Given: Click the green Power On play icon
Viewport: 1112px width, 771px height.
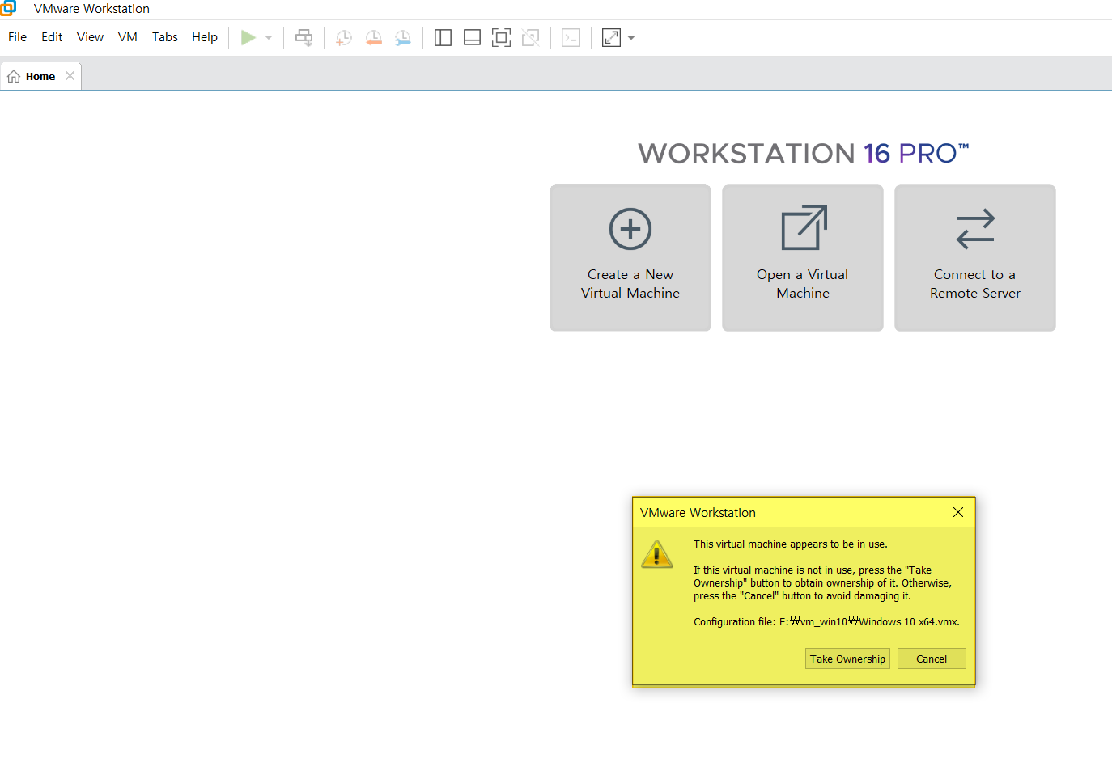Looking at the screenshot, I should click(248, 37).
